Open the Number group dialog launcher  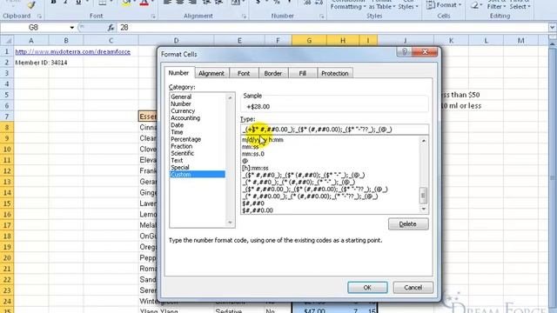pyautogui.click(x=321, y=17)
